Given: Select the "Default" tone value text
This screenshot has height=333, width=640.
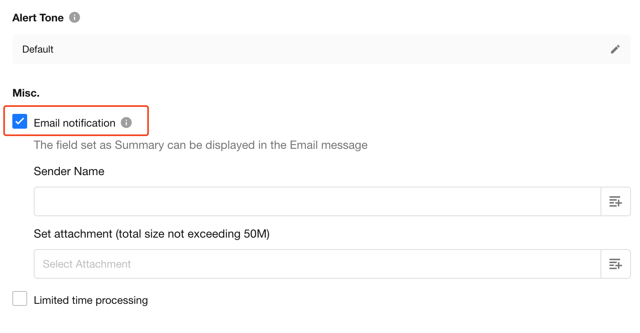Looking at the screenshot, I should (38, 49).
